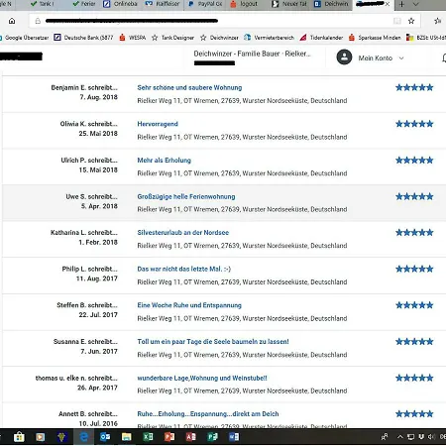Click the speaker volume tray icon

(x=431, y=437)
